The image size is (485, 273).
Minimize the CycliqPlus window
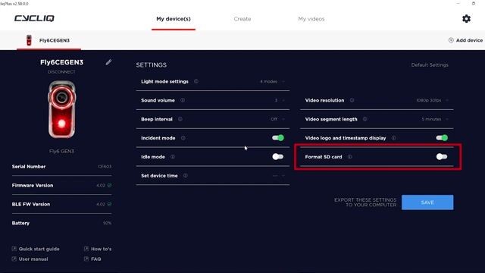point(458,3)
